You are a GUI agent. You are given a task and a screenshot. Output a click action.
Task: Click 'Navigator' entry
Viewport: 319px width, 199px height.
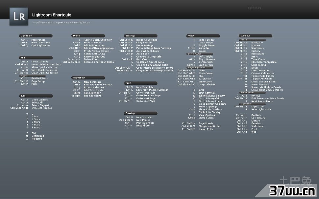click(257, 43)
